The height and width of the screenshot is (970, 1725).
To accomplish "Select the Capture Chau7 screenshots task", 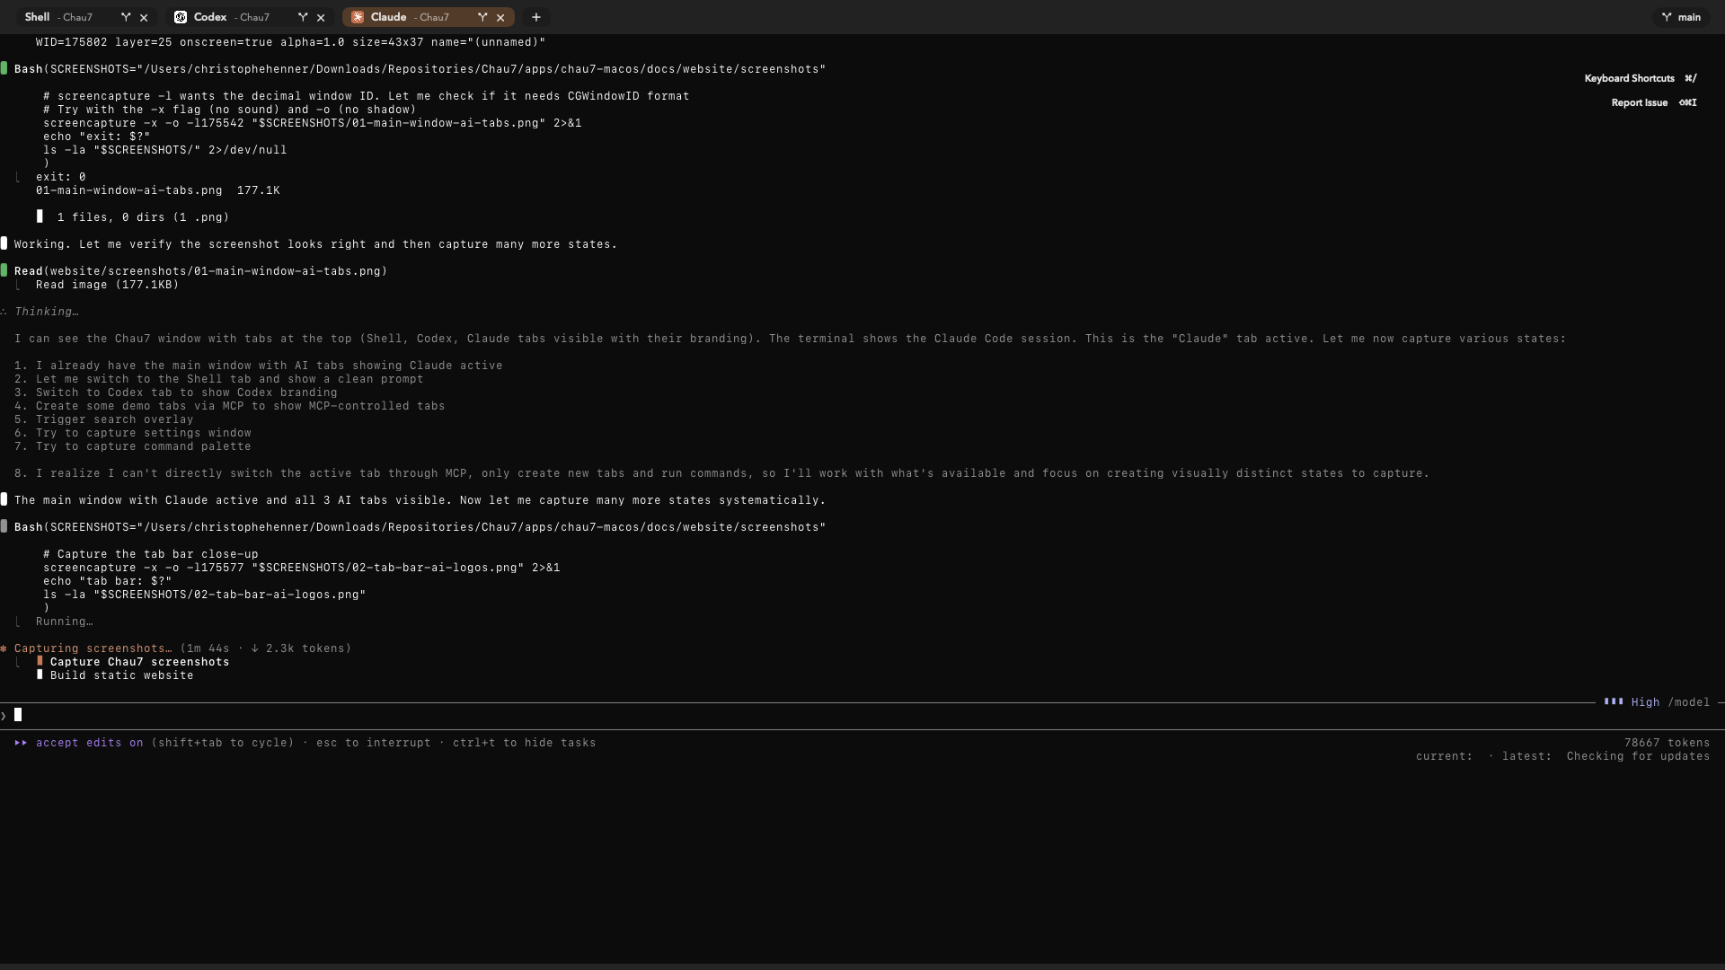I will click(x=139, y=662).
